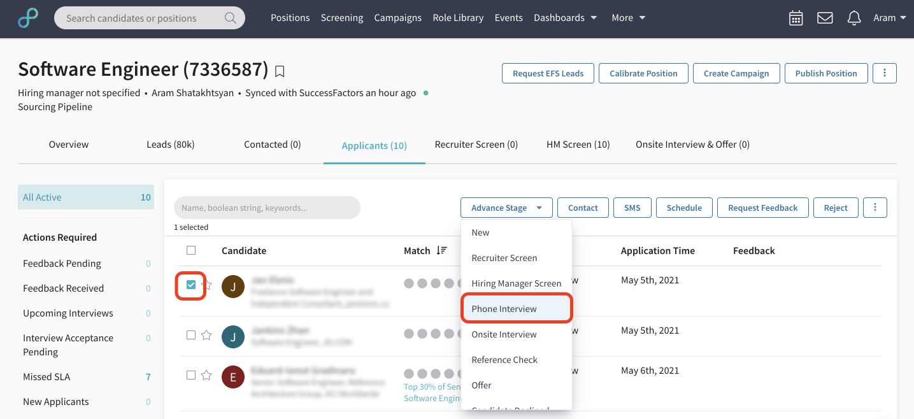Go to Positions in the top navigation

click(290, 18)
